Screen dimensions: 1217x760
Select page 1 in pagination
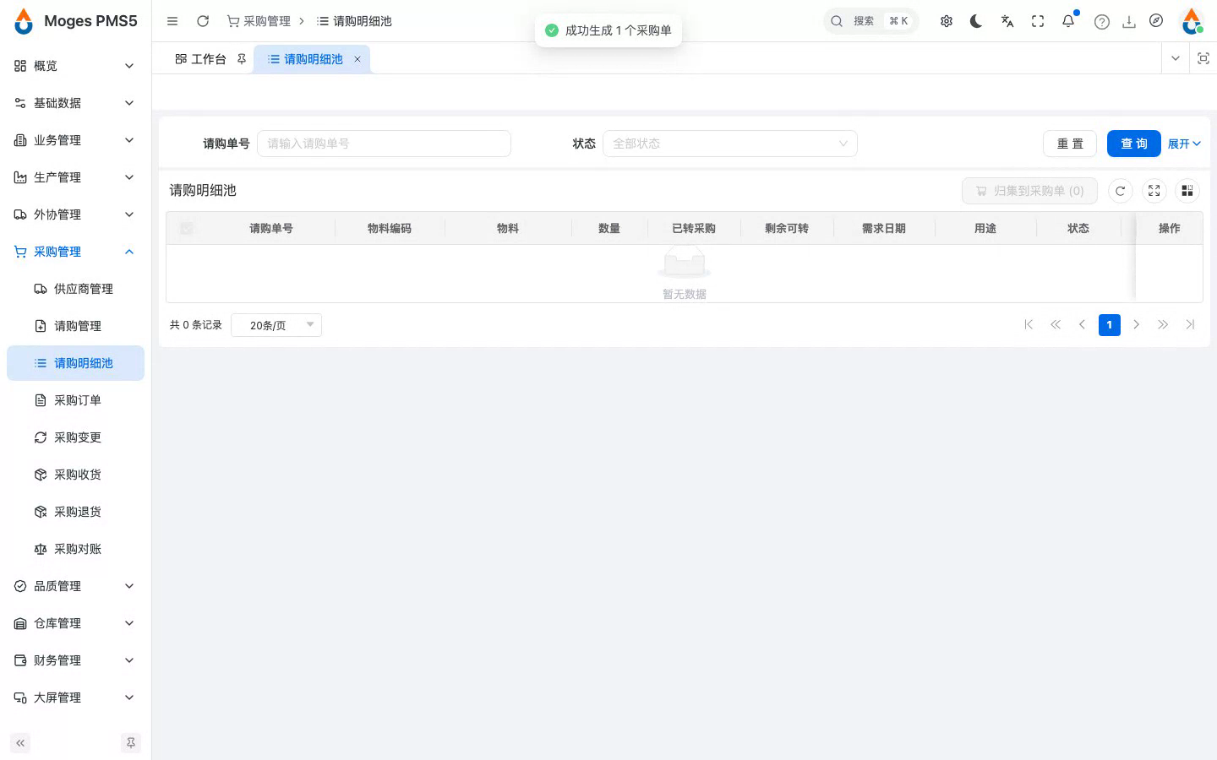1110,324
